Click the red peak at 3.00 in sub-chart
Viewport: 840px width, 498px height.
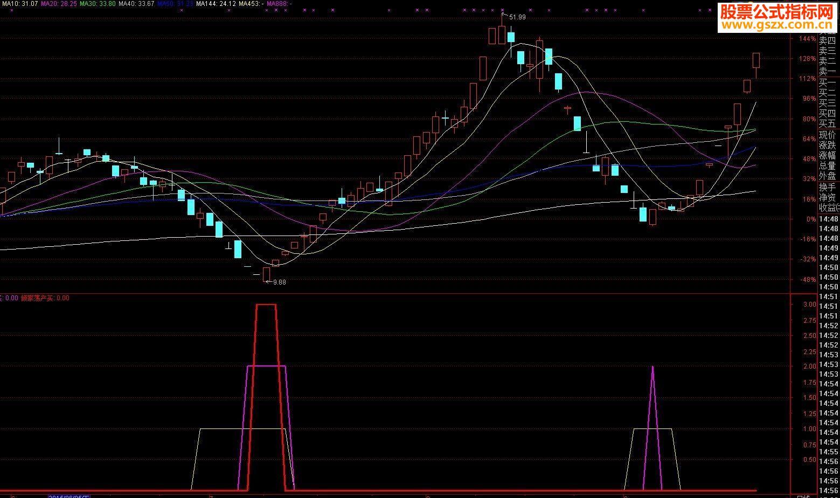point(266,305)
